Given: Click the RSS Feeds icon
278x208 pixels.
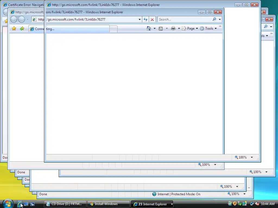Looking at the screenshot, I should tap(161, 29).
